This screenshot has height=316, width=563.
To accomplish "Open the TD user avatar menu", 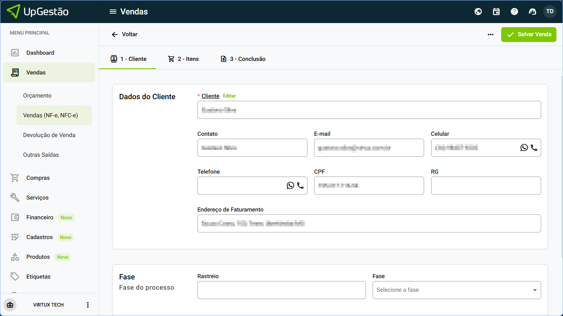I will (x=550, y=12).
